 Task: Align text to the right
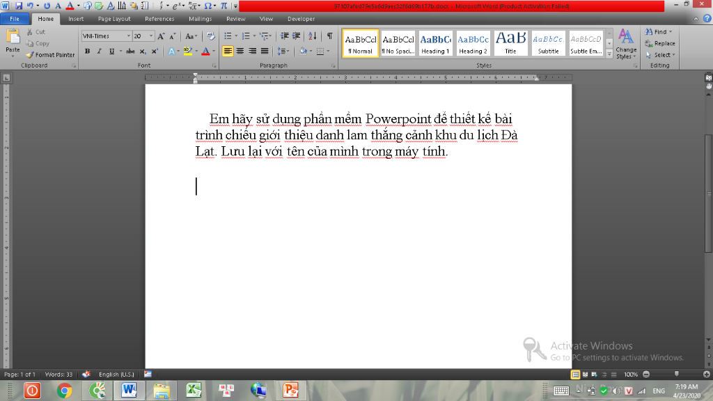(252, 52)
